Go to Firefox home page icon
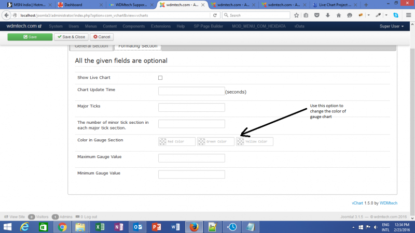The image size is (415, 233). tap(338, 15)
